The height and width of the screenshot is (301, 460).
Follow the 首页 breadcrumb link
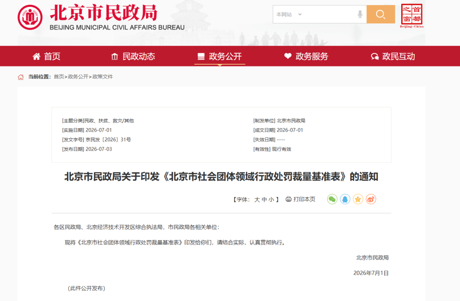[59, 77]
